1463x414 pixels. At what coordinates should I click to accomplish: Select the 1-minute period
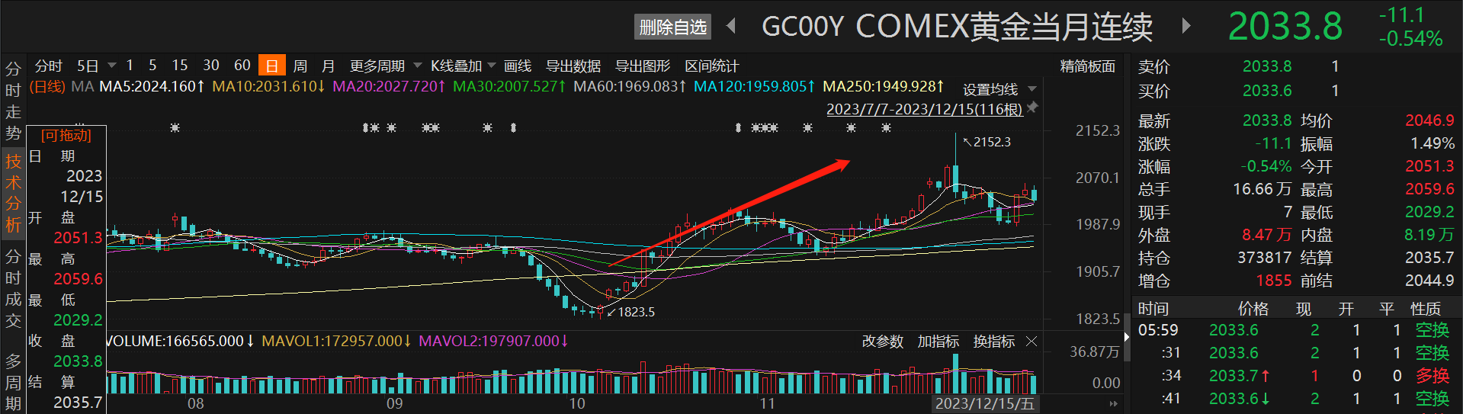click(130, 66)
